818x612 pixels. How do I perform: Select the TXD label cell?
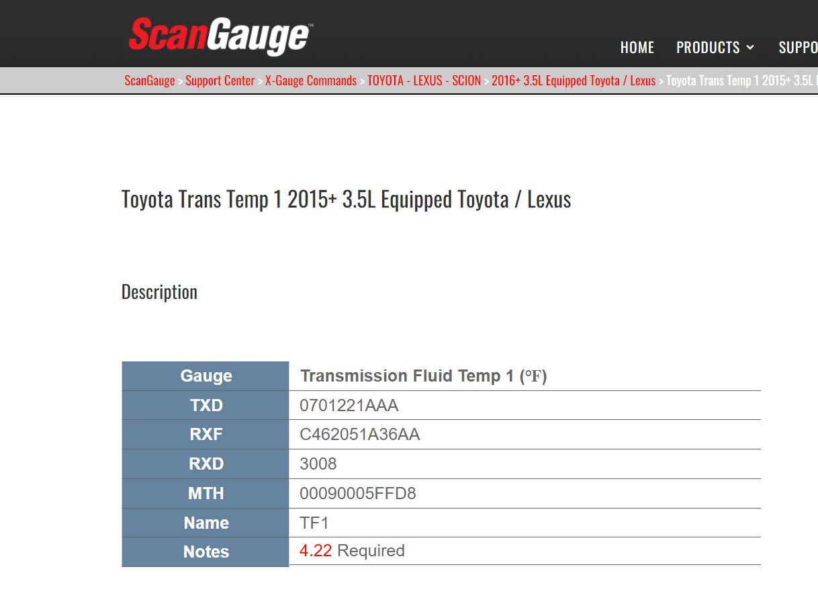coord(206,406)
